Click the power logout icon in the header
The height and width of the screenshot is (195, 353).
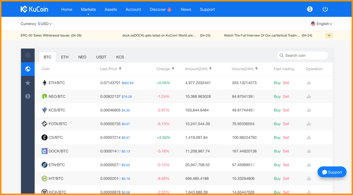pos(325,9)
